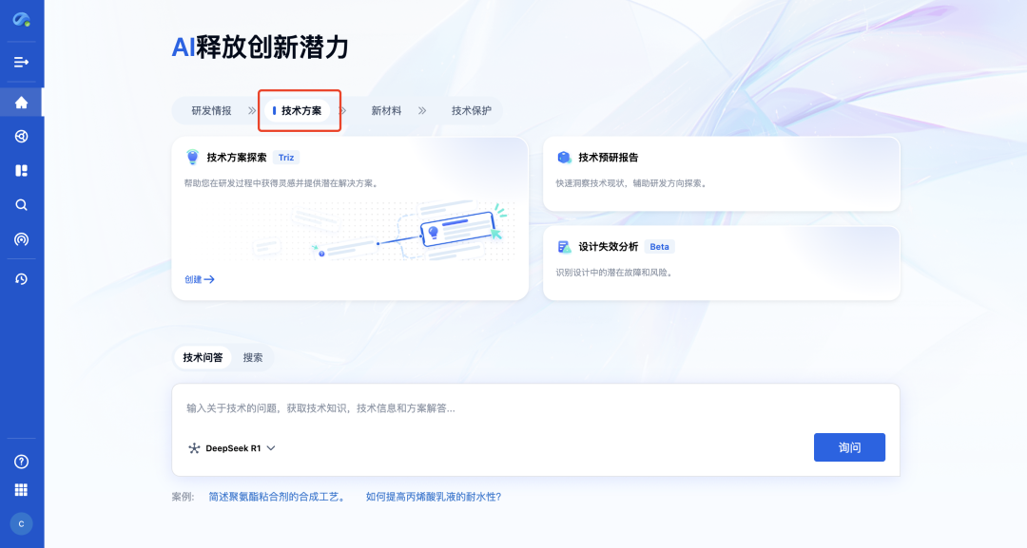Image resolution: width=1027 pixels, height=548 pixels.
Task: Click the help question mark icon at bottom left
Action: coord(21,462)
